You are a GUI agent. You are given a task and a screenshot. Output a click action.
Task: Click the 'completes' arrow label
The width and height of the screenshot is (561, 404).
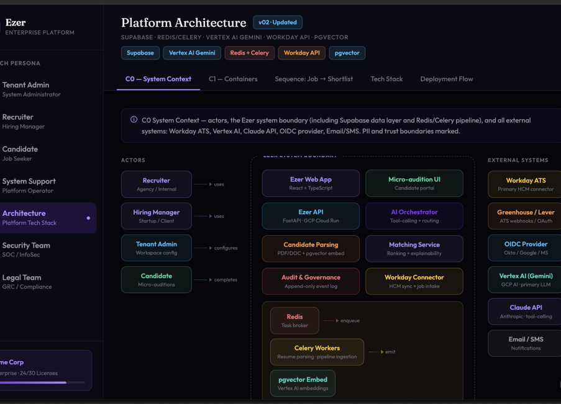tap(226, 280)
